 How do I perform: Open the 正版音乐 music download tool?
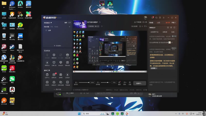tap(67, 76)
